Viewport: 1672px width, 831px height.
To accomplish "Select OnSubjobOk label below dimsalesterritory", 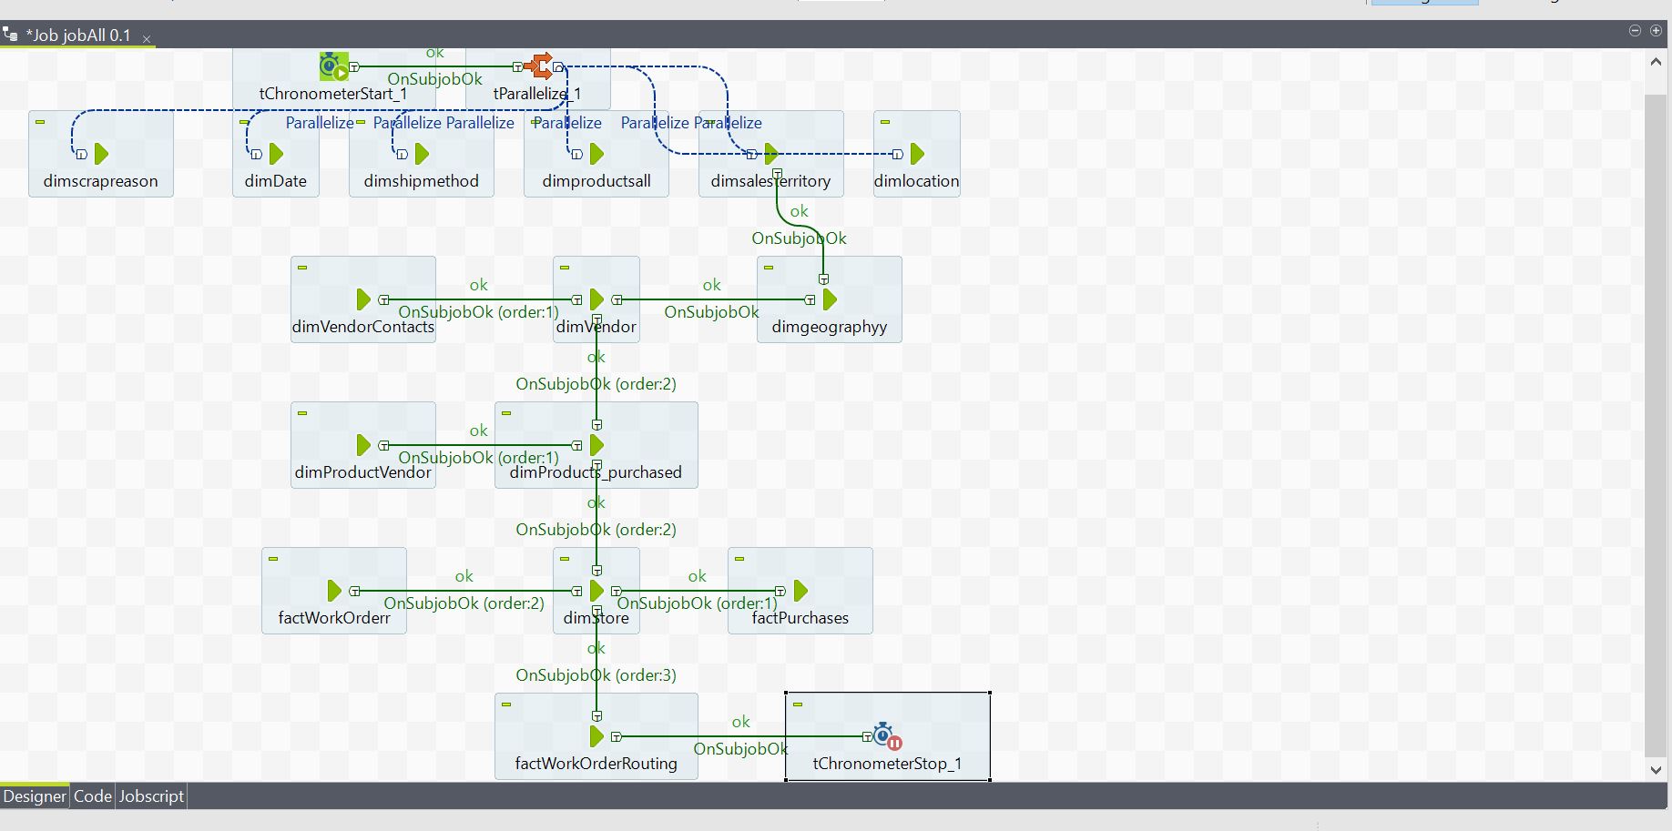I will click(x=799, y=238).
